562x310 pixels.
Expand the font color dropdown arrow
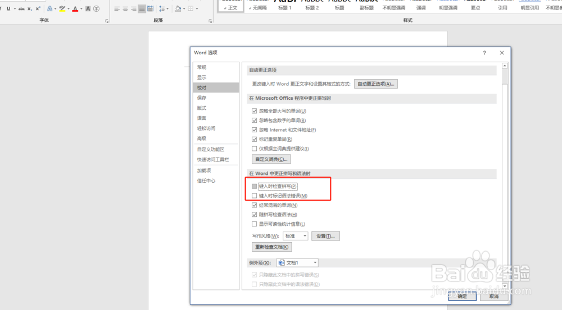click(81, 8)
